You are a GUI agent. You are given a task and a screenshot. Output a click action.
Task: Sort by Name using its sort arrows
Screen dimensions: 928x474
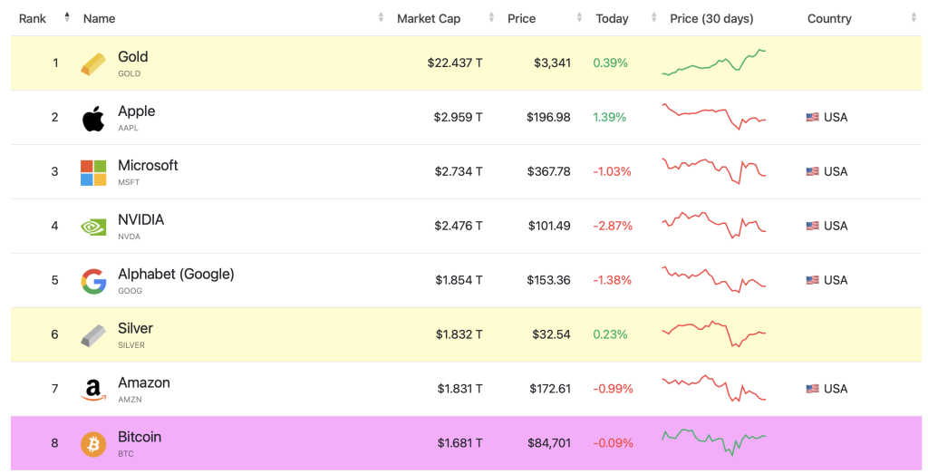(382, 17)
